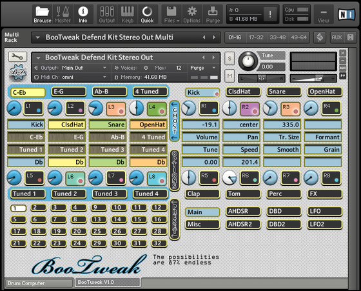Image resolution: width=361 pixels, height=291 pixels.
Task: Click the PRESET arrows vertical button
Action: 175,219
